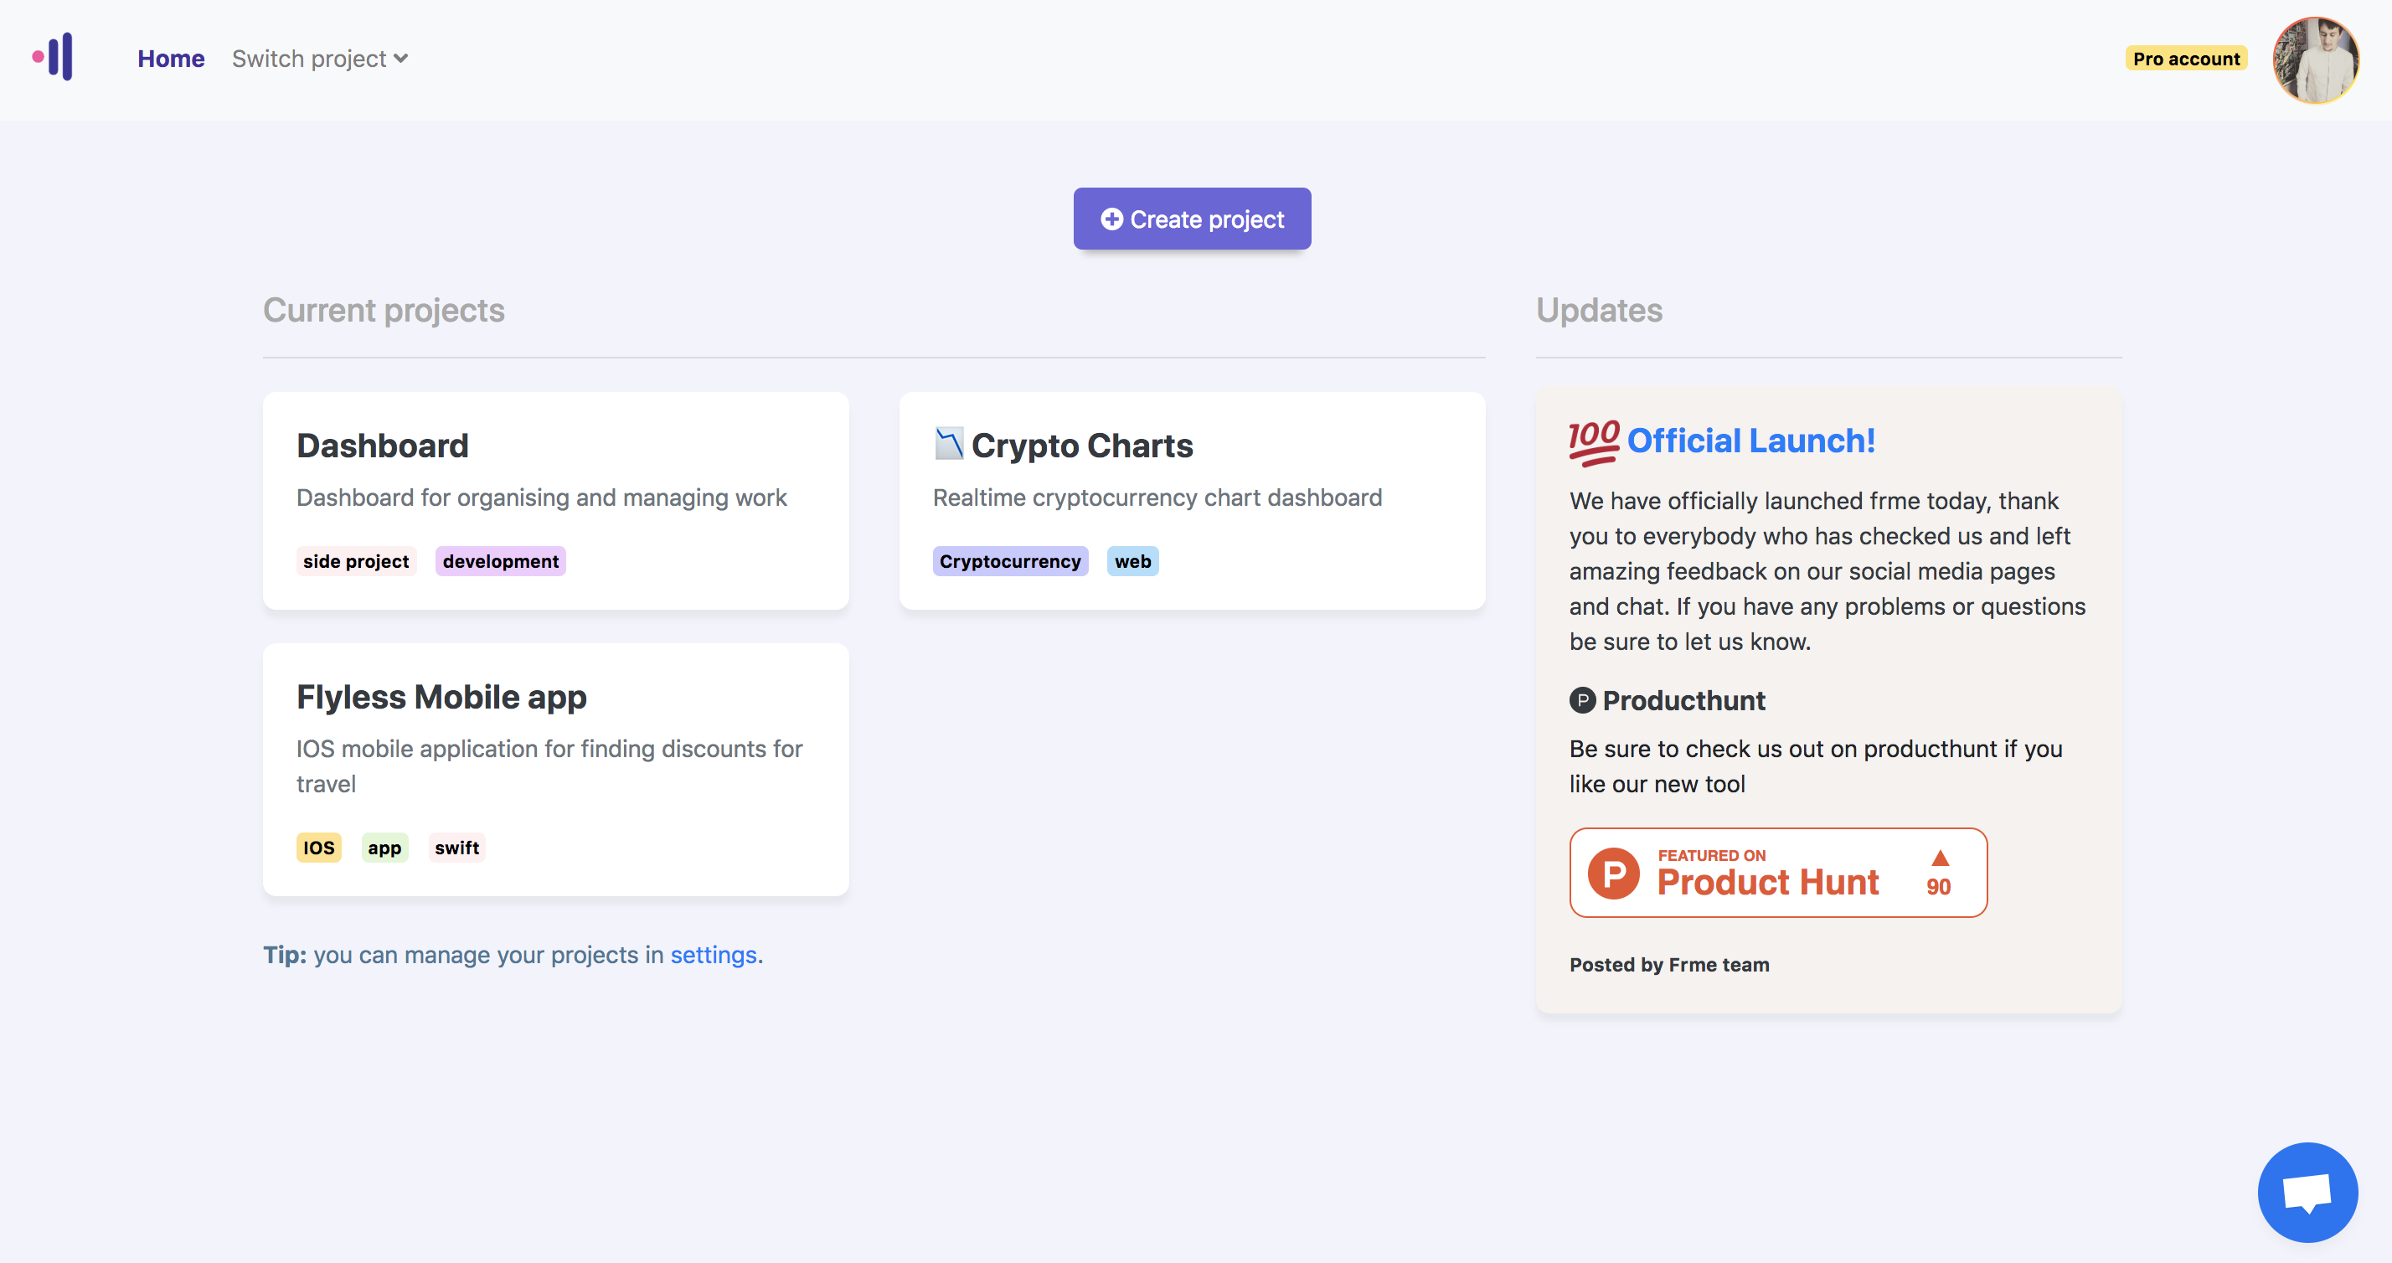
Task: Open the Flyless Mobile app project title
Action: 441,698
